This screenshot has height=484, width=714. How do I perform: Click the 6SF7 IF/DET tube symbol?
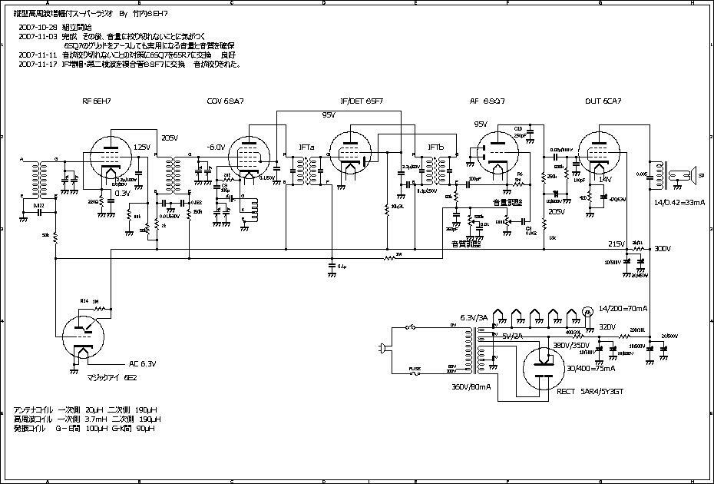point(350,153)
